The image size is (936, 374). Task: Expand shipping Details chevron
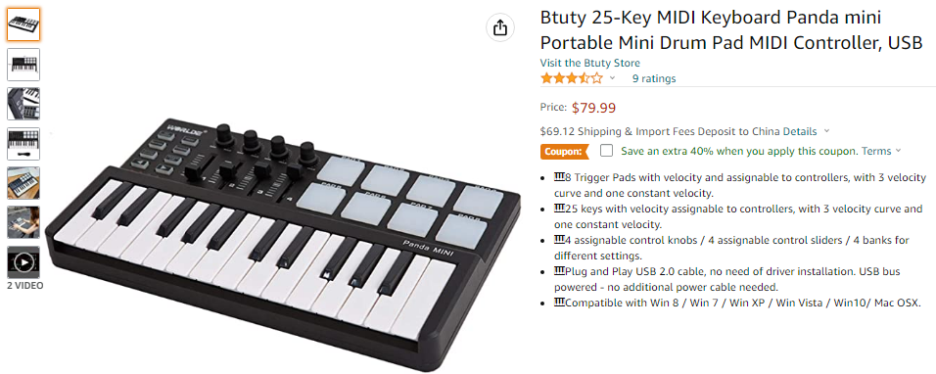coord(826,131)
